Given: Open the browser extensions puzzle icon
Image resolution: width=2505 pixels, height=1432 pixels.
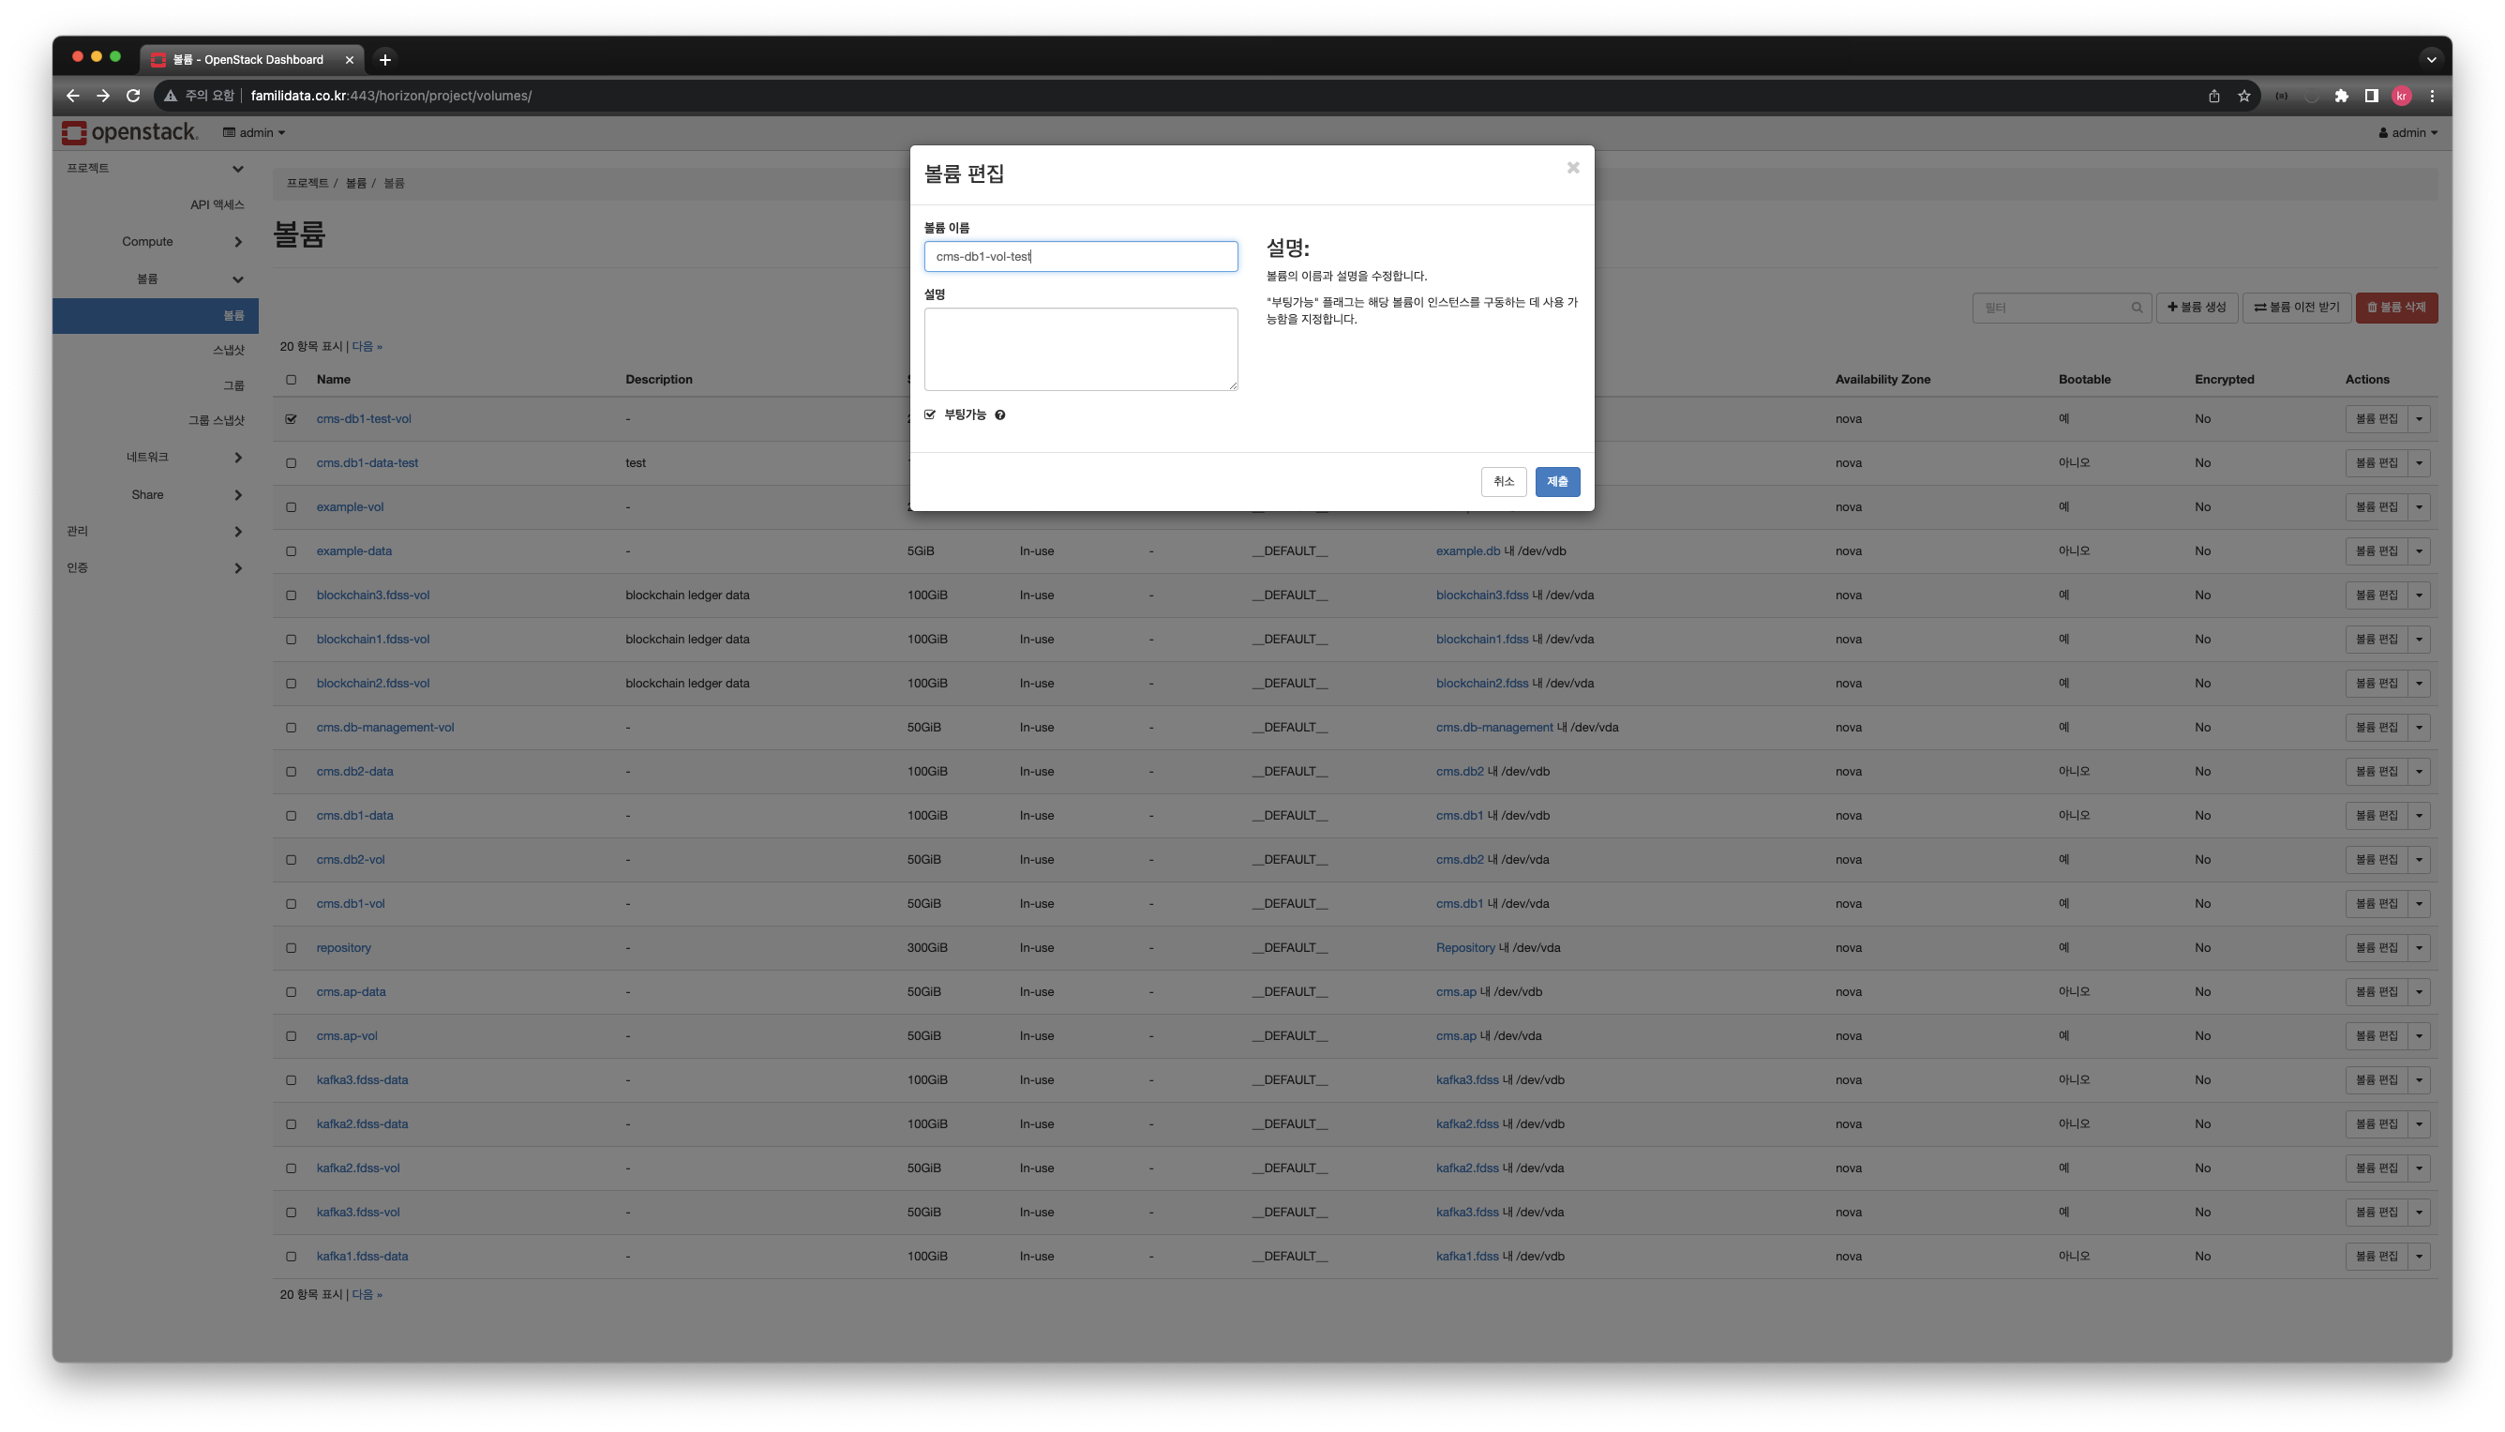Looking at the screenshot, I should click(2341, 96).
